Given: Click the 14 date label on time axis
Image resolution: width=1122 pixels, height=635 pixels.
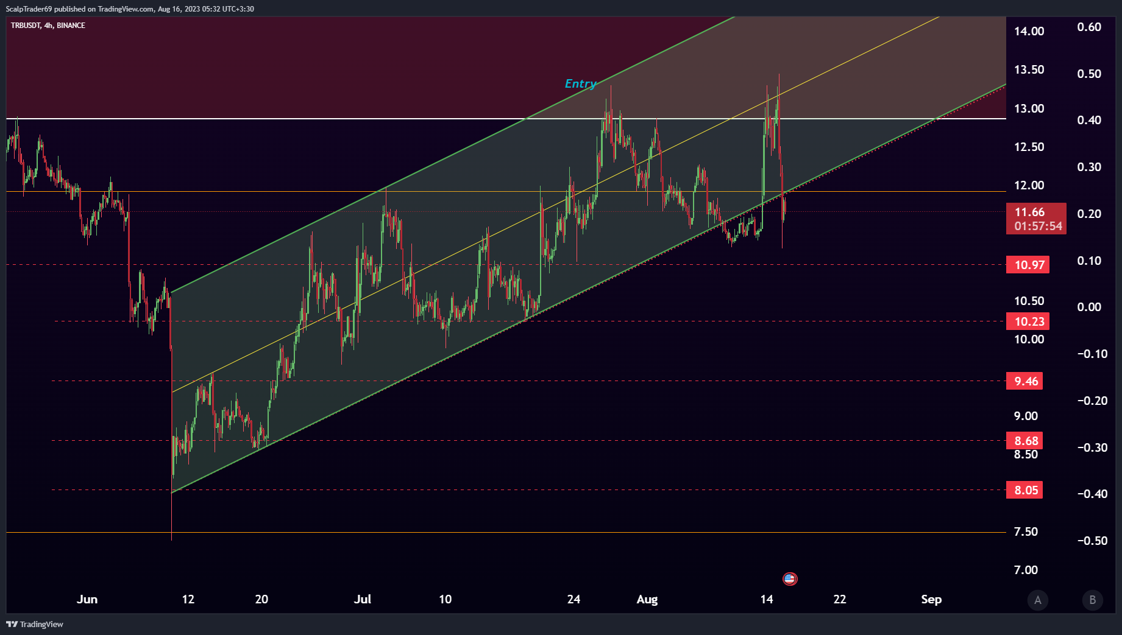Looking at the screenshot, I should click(x=767, y=599).
